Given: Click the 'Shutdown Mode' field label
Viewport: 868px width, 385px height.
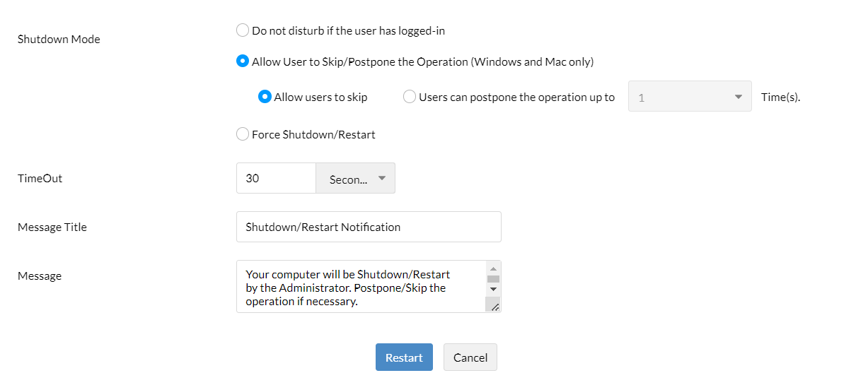Looking at the screenshot, I should (x=59, y=40).
